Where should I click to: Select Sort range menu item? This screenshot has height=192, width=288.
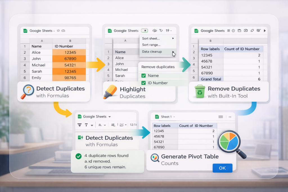[151, 45]
